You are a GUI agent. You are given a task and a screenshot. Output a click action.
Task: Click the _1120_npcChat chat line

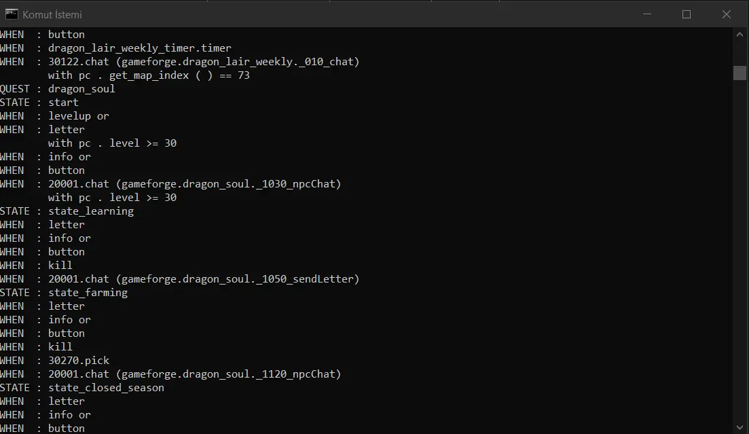pyautogui.click(x=194, y=374)
